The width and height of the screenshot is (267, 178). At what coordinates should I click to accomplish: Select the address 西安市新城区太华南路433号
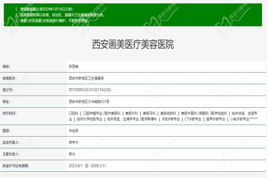[x=89, y=101]
